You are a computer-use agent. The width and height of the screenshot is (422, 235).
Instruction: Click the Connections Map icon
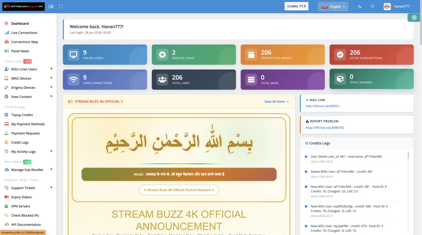pyautogui.click(x=7, y=42)
